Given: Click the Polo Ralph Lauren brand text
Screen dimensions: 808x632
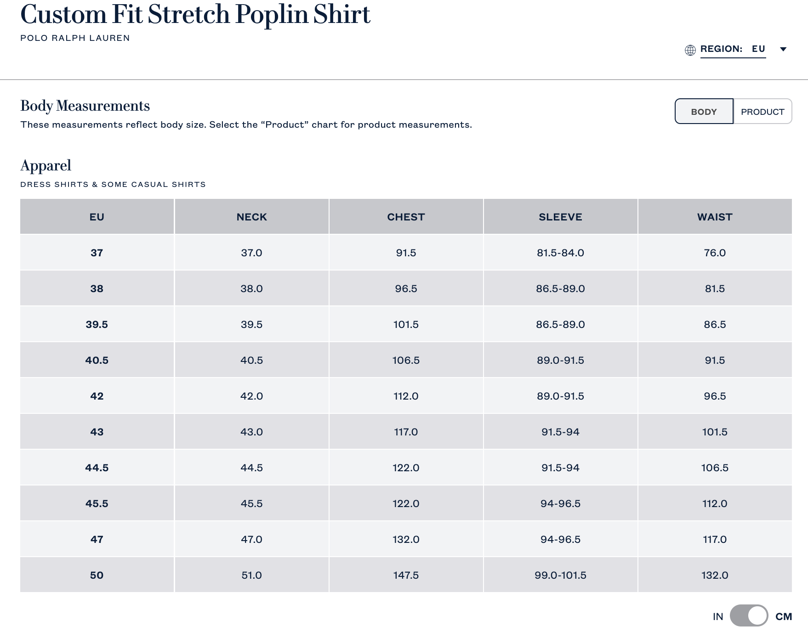Looking at the screenshot, I should click(75, 38).
